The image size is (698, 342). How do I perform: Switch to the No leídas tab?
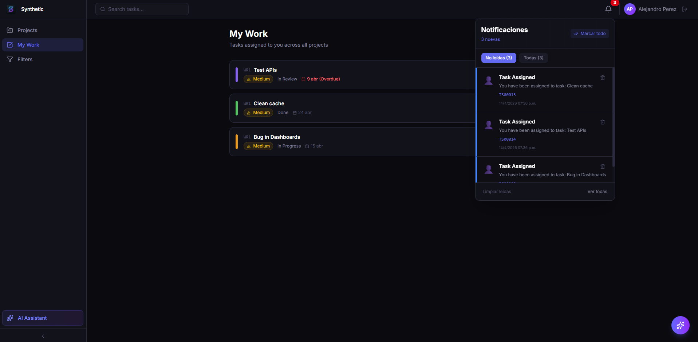pos(498,58)
